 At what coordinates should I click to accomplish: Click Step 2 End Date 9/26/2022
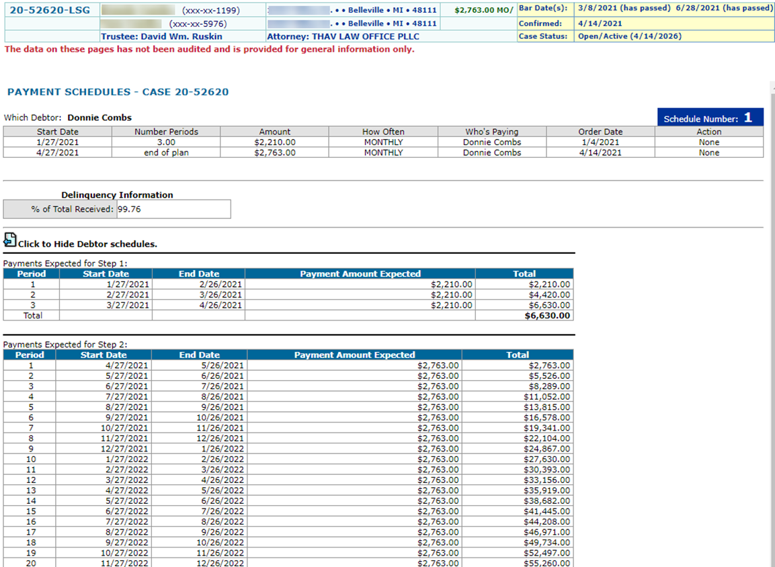[x=222, y=532]
